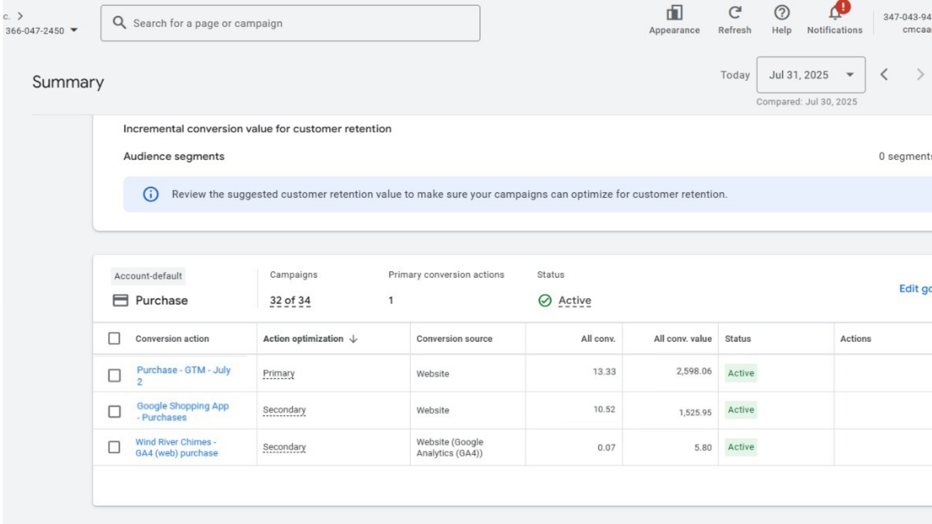Click the Appearance icon

pos(674,13)
